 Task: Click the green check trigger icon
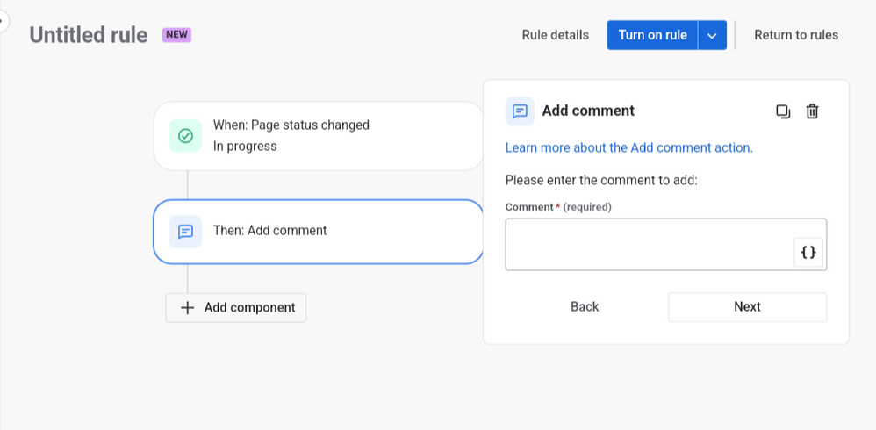[185, 136]
